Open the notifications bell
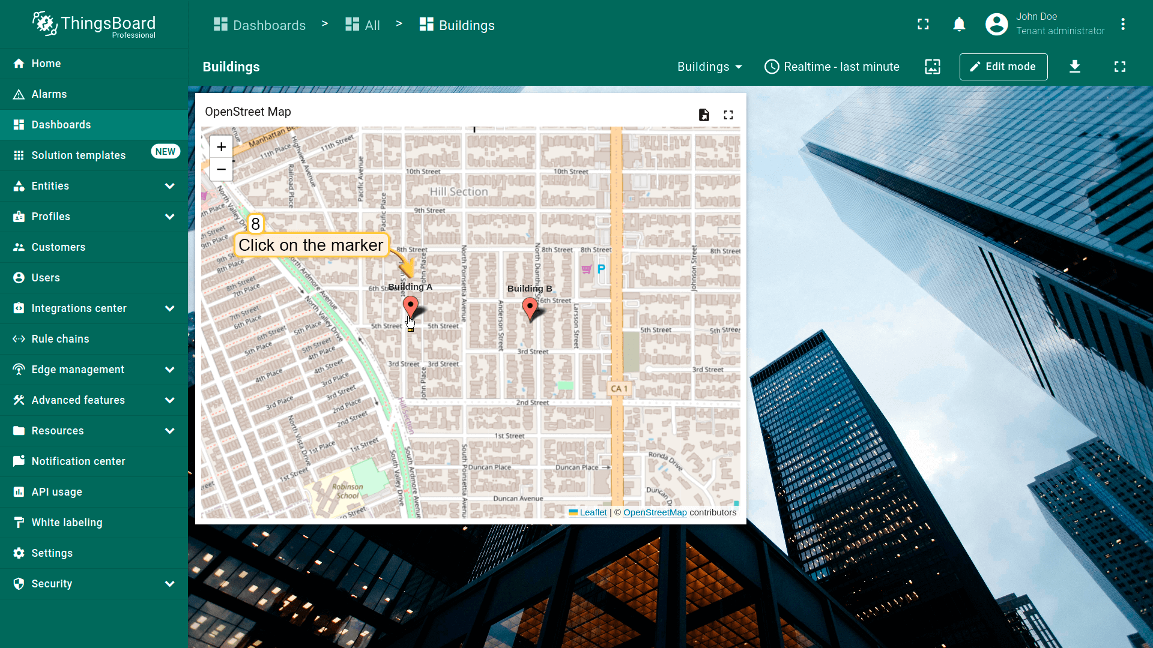This screenshot has height=648, width=1153. (959, 25)
